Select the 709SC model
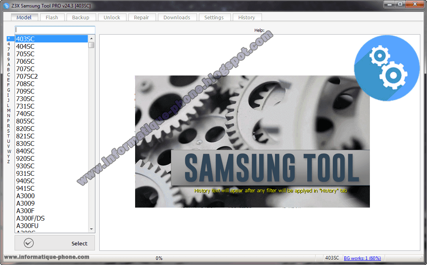The image size is (427, 265). pyautogui.click(x=52, y=91)
